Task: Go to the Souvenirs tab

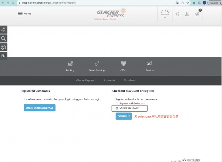Action: coord(109,80)
